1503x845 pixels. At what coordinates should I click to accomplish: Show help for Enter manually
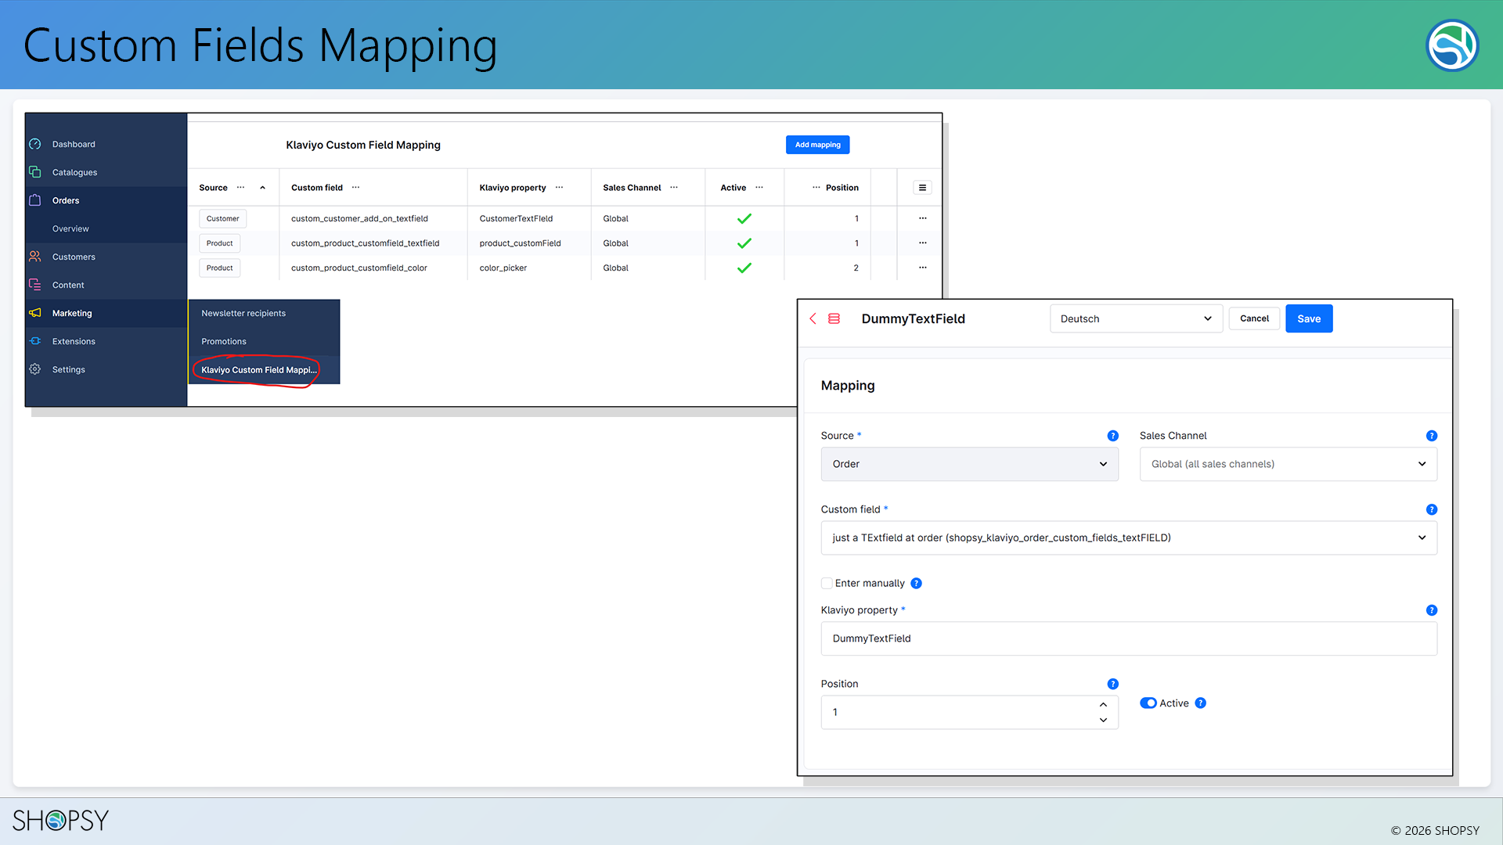click(x=916, y=584)
